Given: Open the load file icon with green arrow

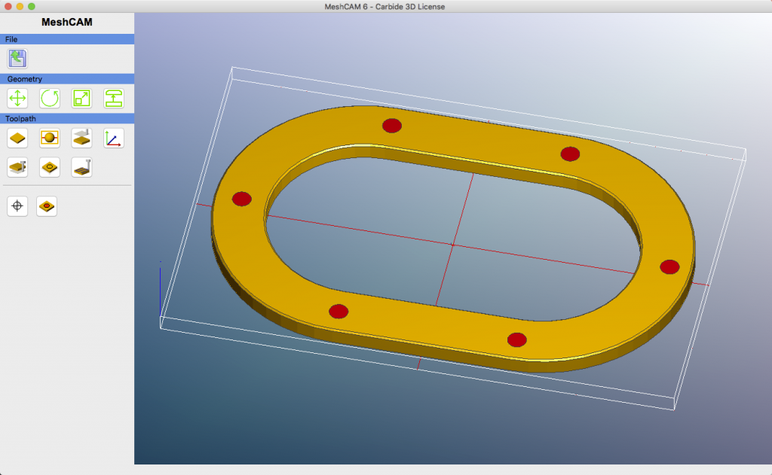Looking at the screenshot, I should (x=17, y=59).
